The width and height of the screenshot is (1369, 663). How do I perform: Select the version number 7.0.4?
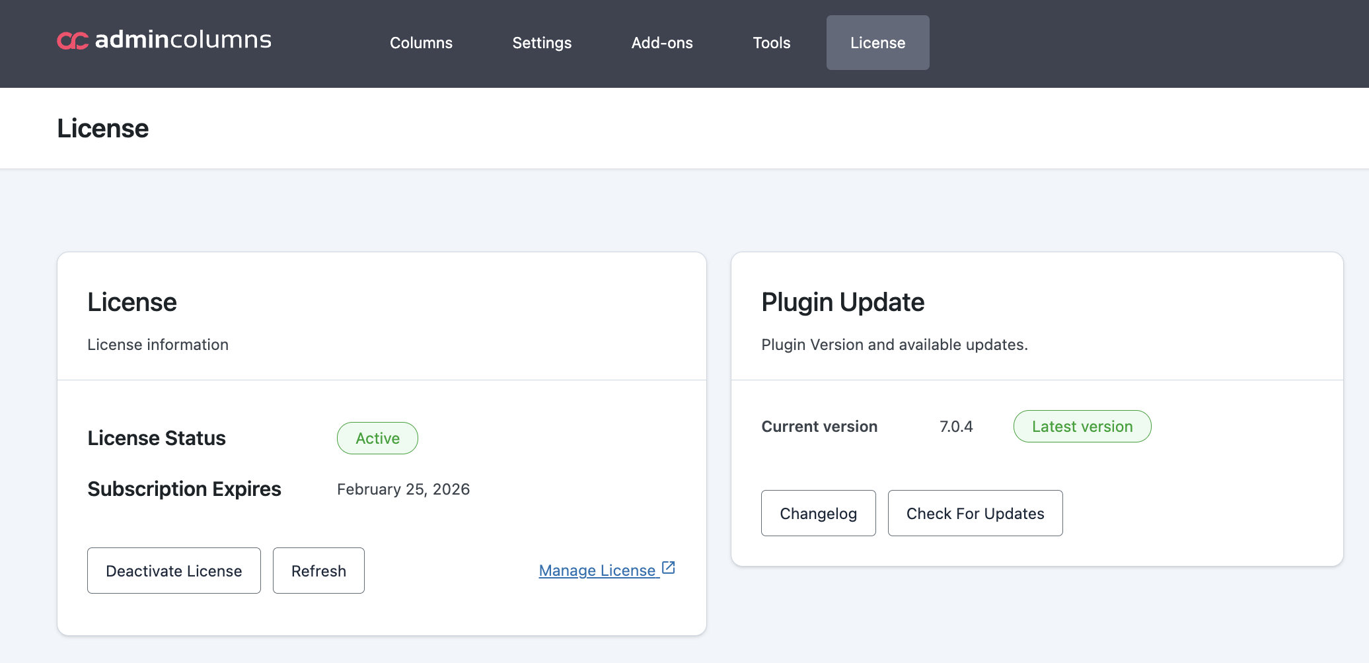[956, 427]
